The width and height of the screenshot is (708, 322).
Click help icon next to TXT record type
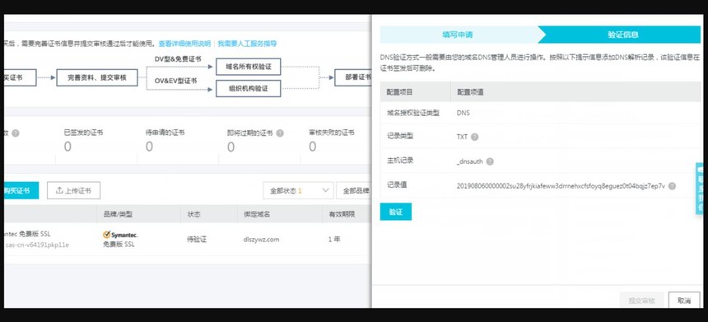coord(474,137)
